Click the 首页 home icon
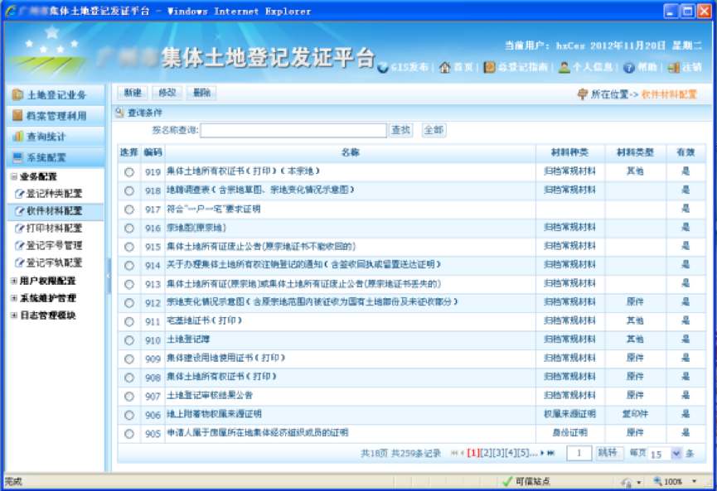This screenshot has height=491, width=717. [445, 68]
